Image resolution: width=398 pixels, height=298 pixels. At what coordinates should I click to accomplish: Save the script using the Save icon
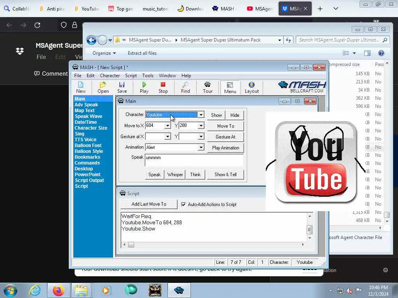coord(122,87)
